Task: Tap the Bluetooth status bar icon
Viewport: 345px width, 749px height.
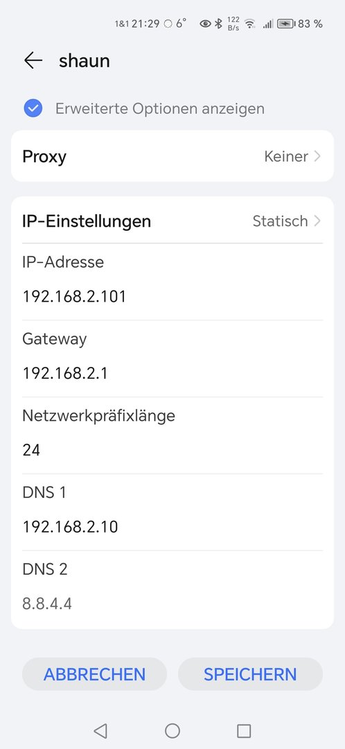Action: (x=218, y=24)
